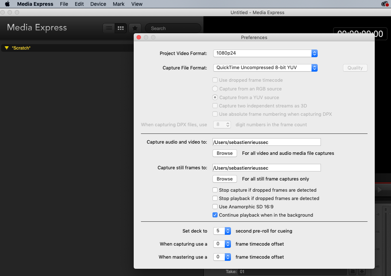Open the Edit menu
391x276 pixels.
tap(79, 4)
